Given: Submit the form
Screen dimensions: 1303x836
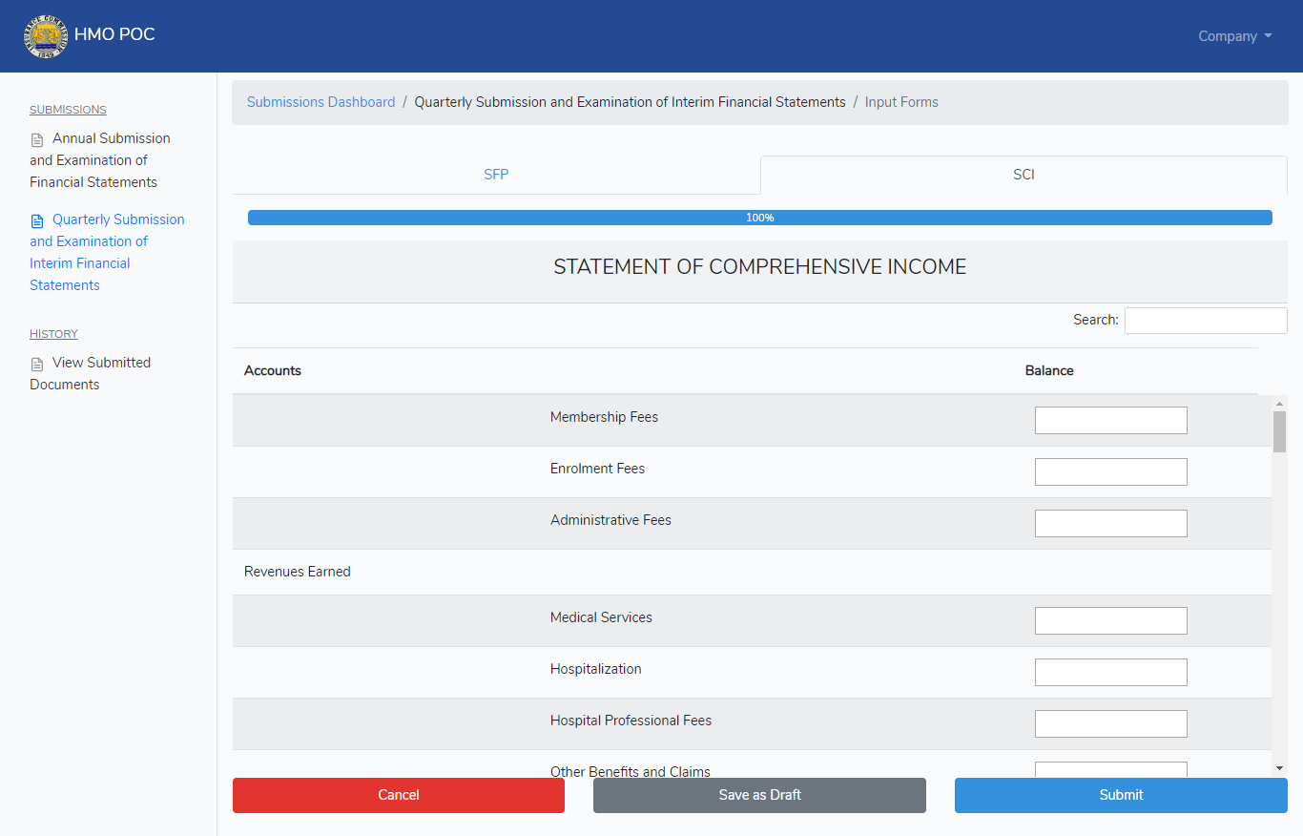Looking at the screenshot, I should coord(1121,795).
